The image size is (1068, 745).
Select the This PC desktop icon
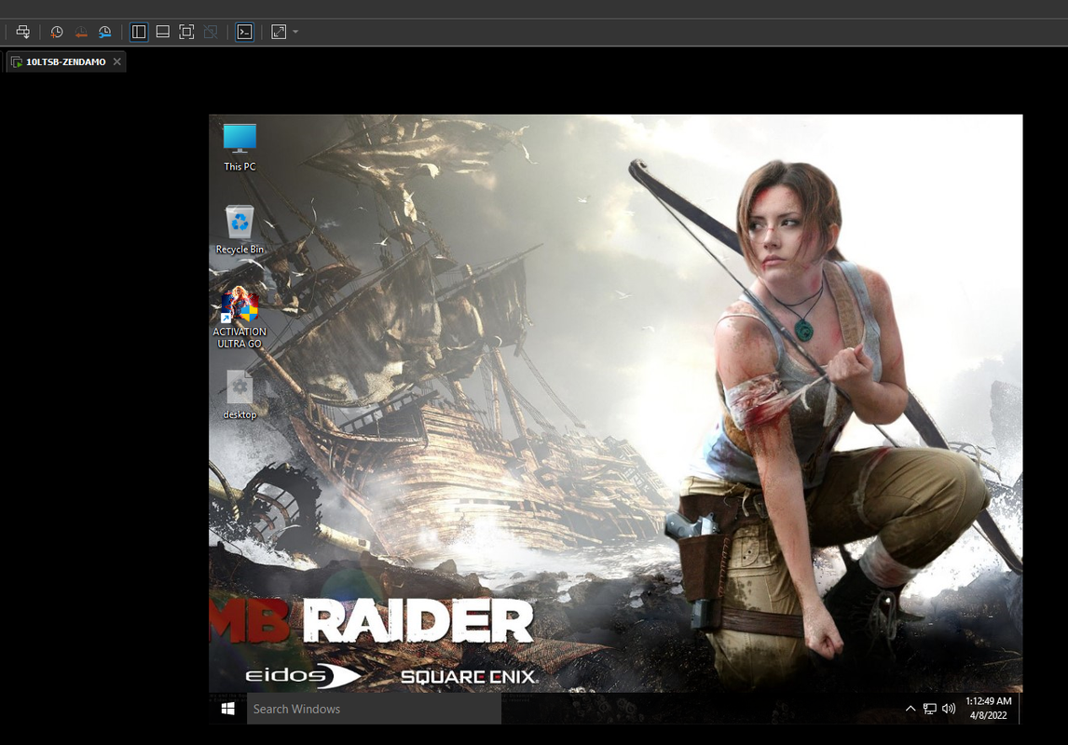coord(240,148)
